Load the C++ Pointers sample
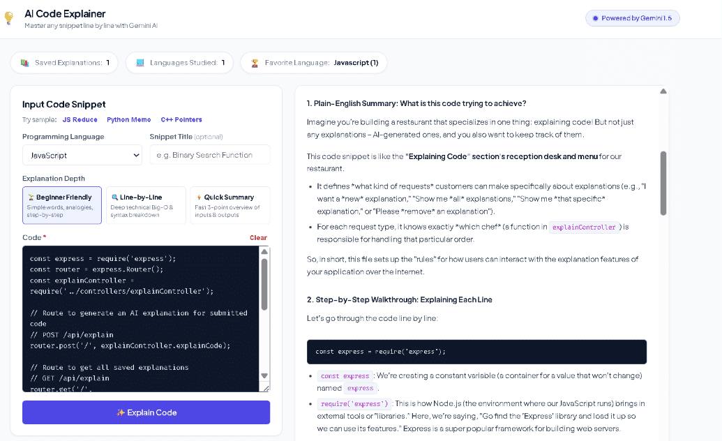This screenshot has width=722, height=441. (x=181, y=119)
